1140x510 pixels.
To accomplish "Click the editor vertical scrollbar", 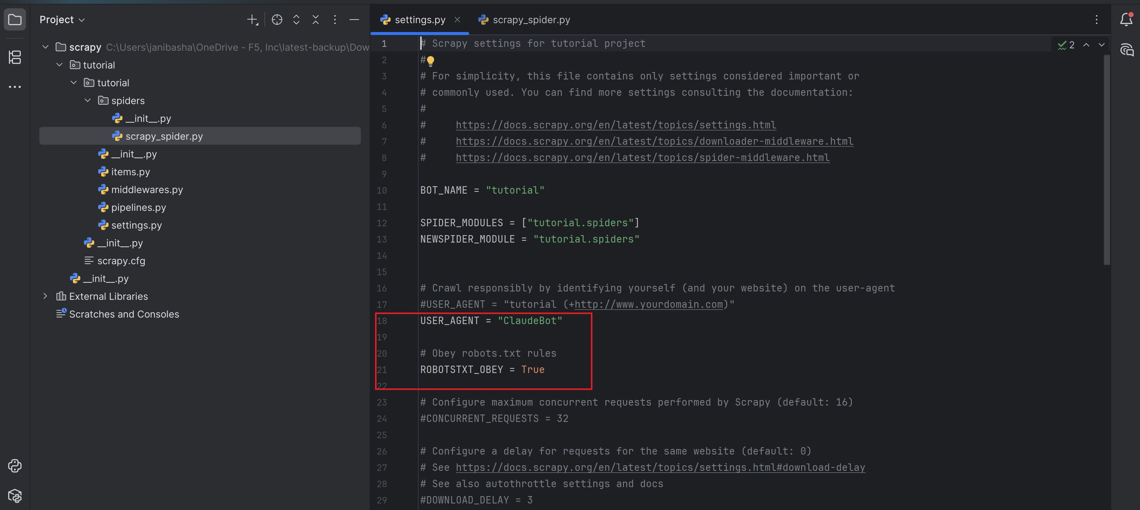I will pyautogui.click(x=1106, y=159).
